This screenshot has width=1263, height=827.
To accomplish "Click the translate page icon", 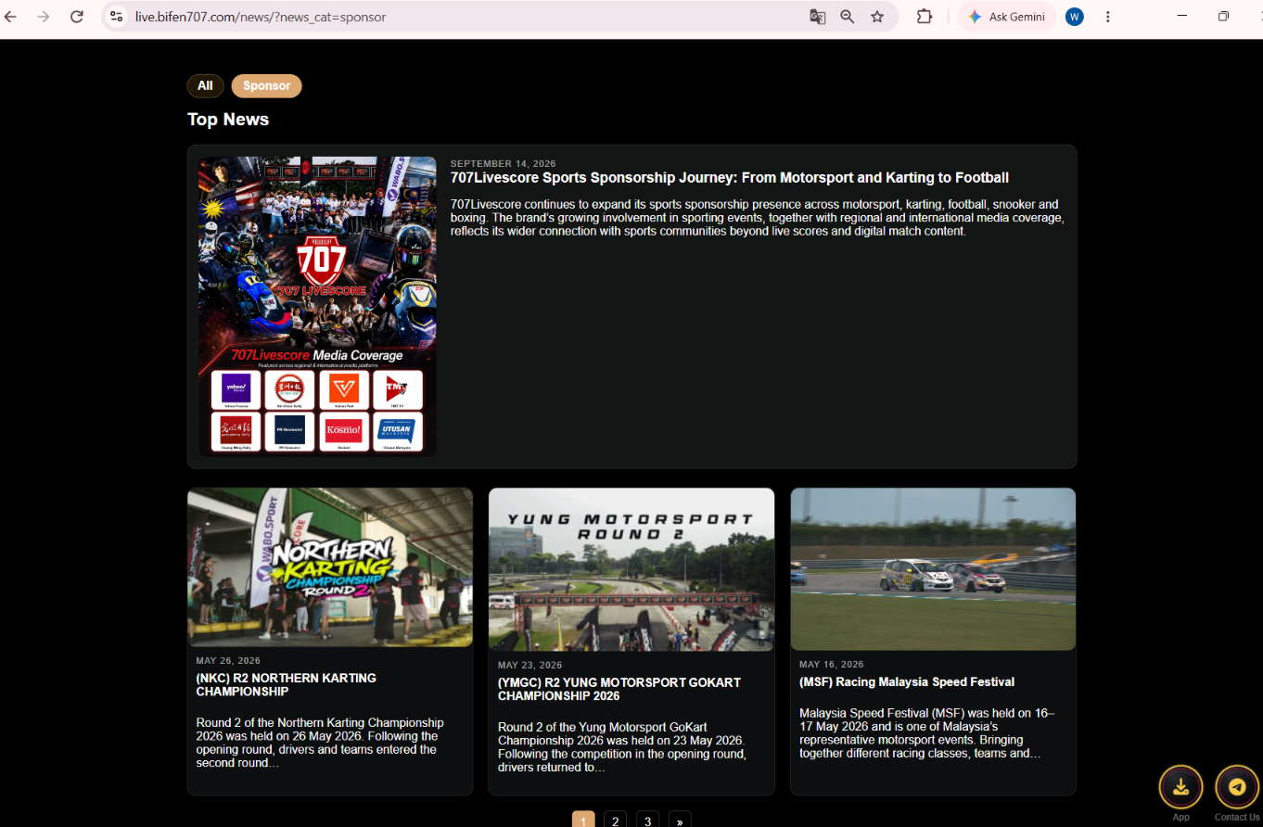I will click(817, 17).
